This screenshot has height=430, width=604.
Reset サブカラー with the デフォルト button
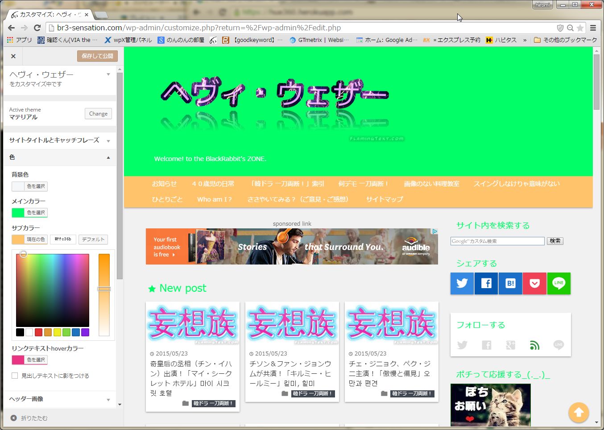coord(93,240)
